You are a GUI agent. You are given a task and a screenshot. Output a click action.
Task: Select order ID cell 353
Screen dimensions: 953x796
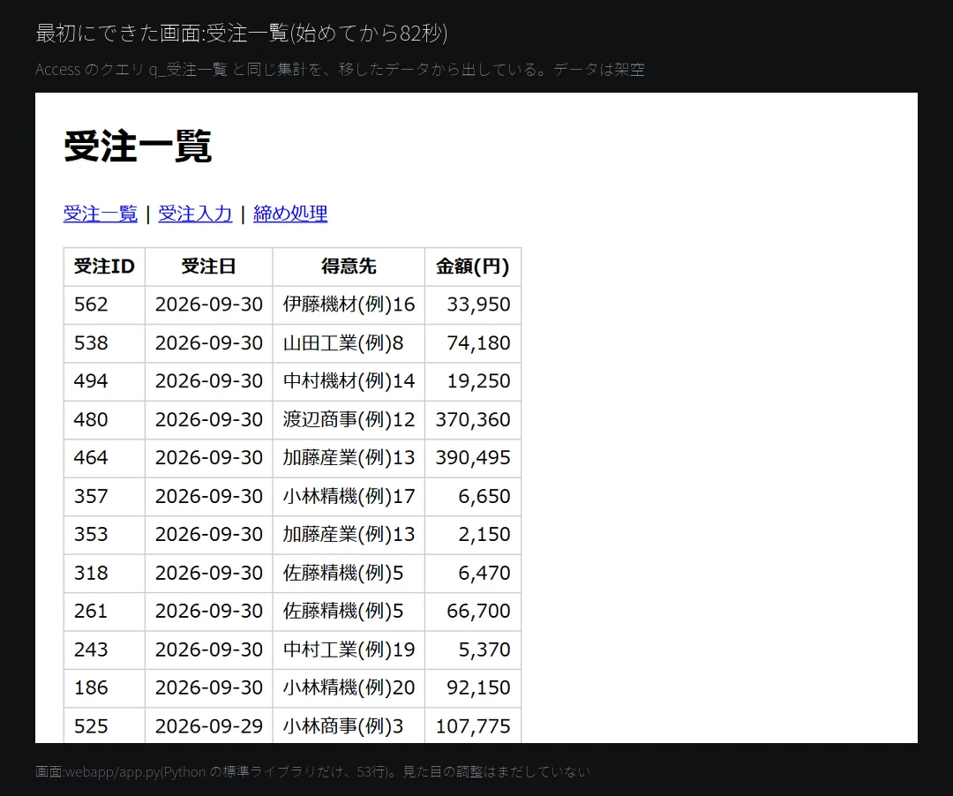click(104, 534)
